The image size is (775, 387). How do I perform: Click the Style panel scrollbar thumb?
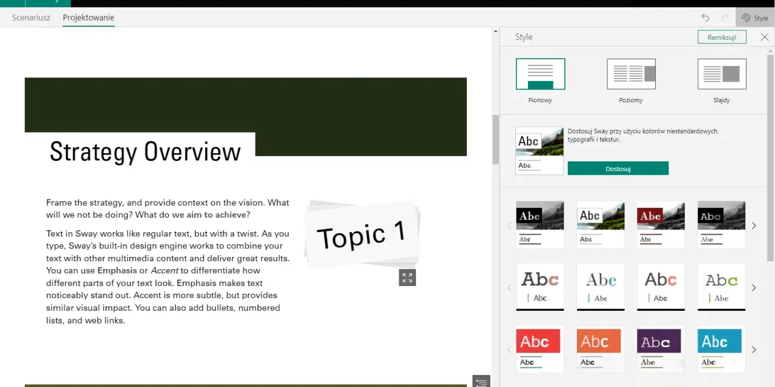(771, 158)
